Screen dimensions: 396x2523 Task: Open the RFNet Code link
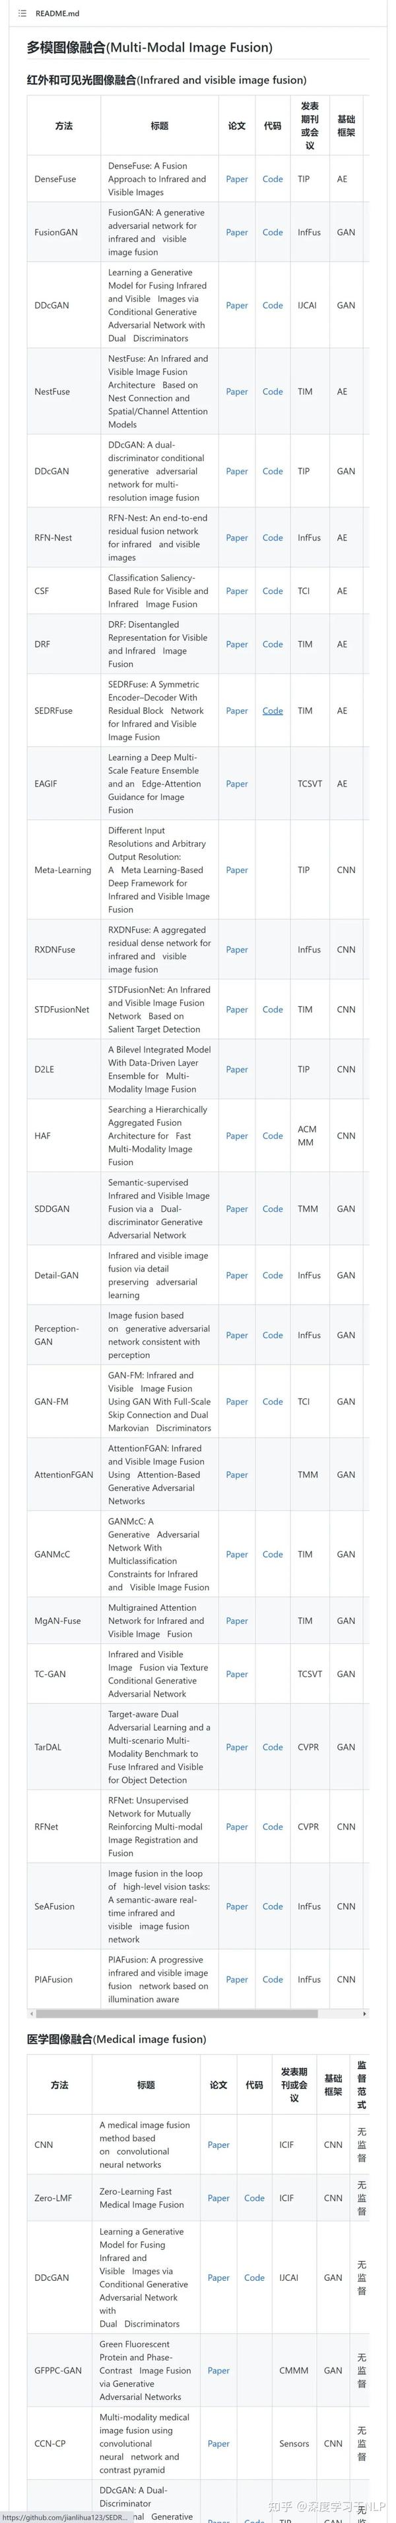click(x=273, y=1826)
